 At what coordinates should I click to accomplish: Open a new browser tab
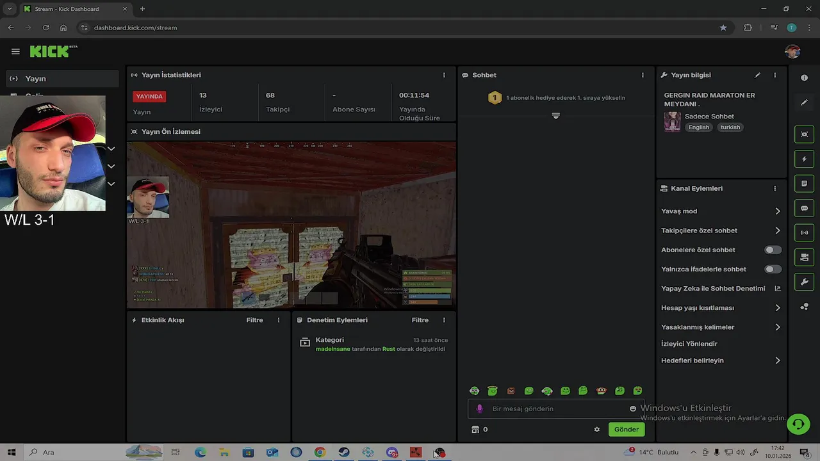[142, 9]
